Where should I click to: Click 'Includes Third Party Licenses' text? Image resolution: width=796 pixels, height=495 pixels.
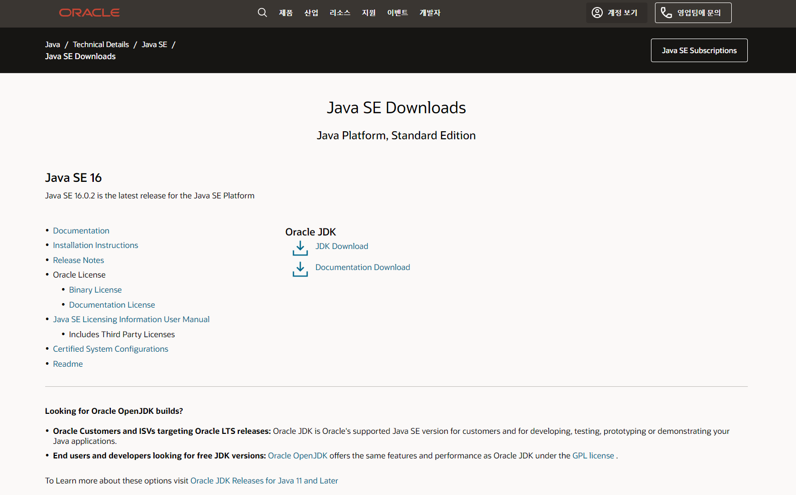(x=122, y=334)
